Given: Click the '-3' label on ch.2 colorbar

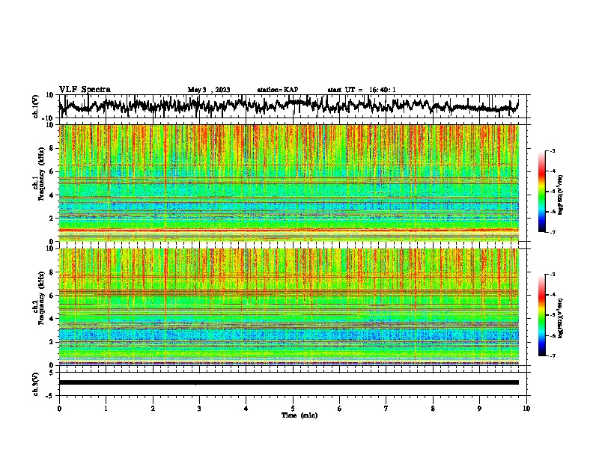Looking at the screenshot, I should point(553,275).
